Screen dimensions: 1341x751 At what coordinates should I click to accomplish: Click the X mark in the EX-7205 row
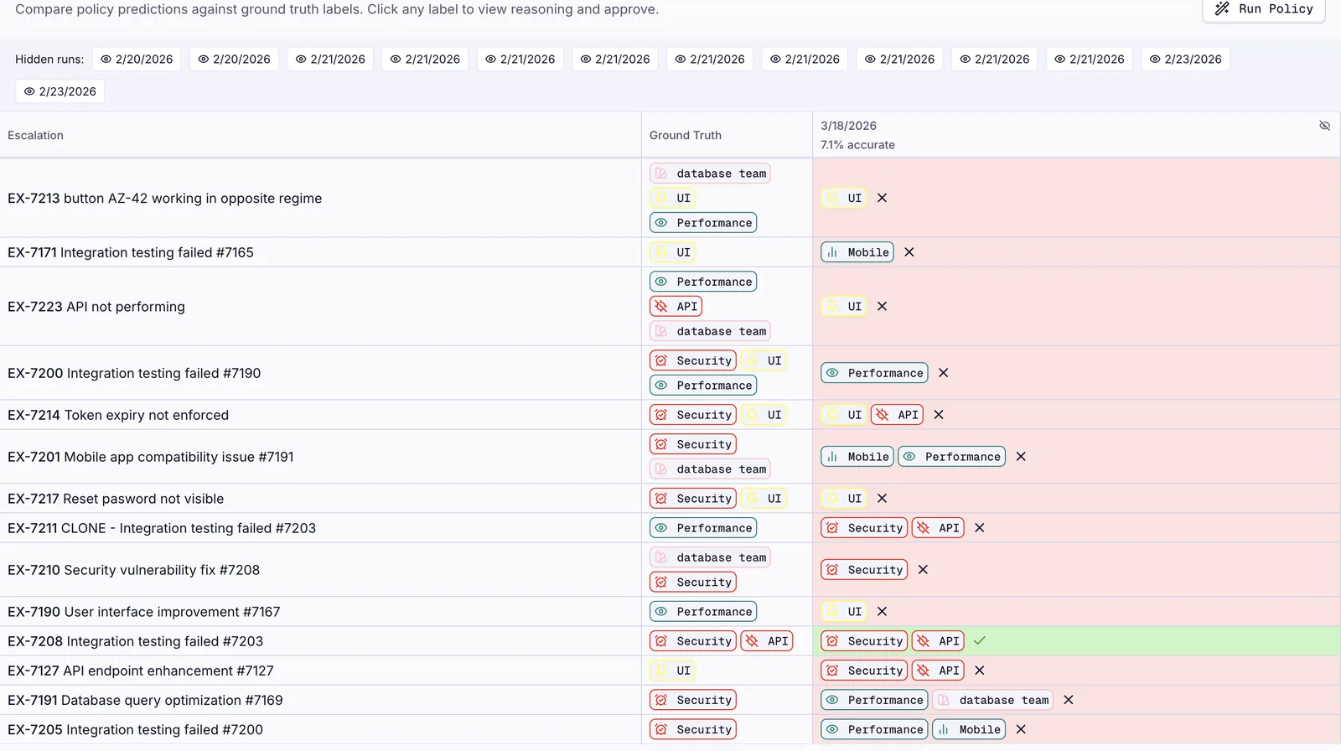click(1021, 730)
